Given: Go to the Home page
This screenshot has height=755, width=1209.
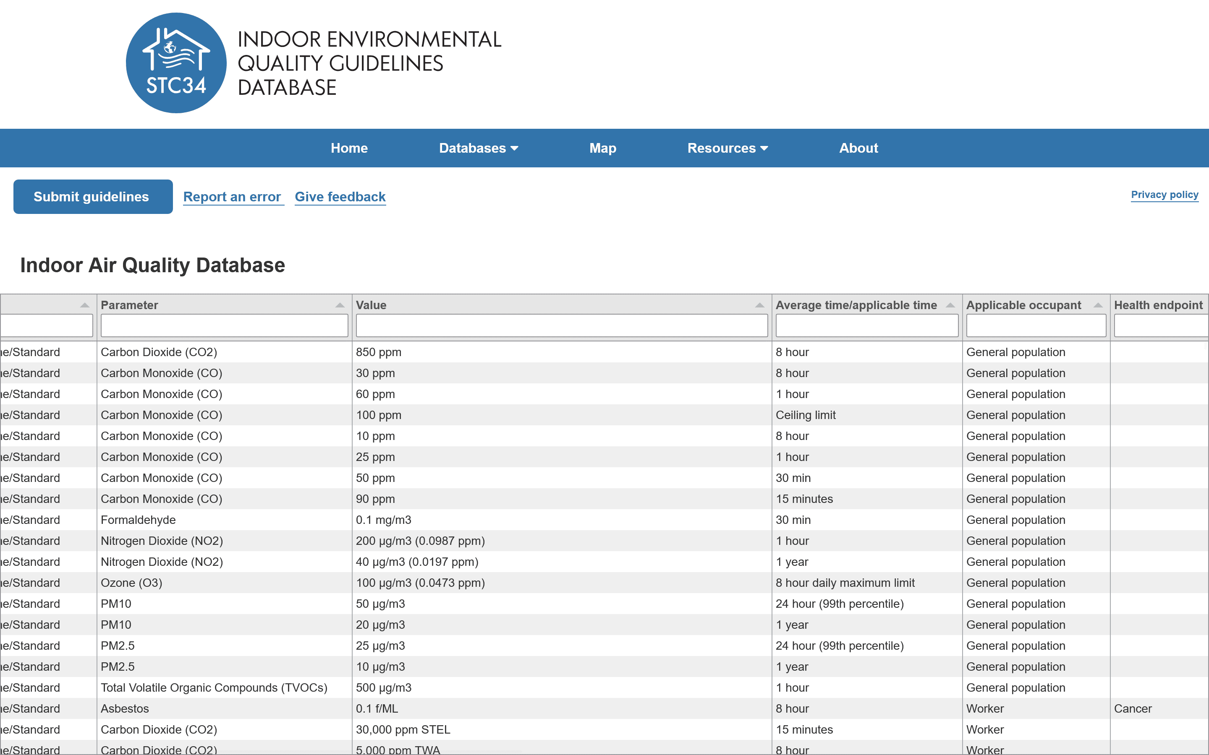Looking at the screenshot, I should [349, 148].
